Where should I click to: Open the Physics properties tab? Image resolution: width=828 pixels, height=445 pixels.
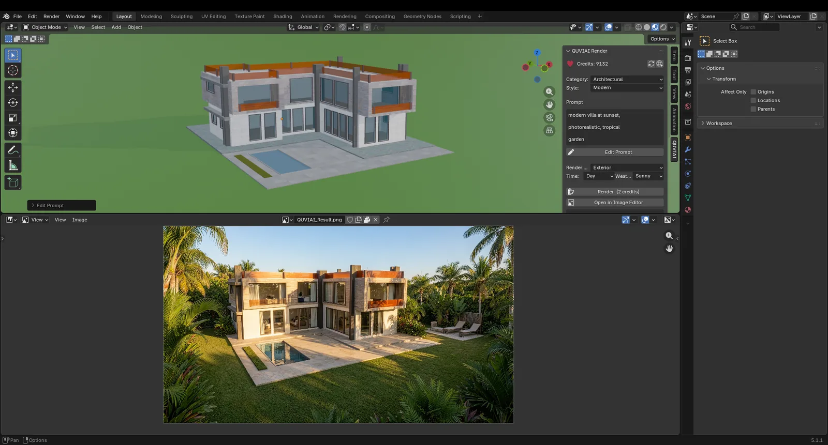pos(688,174)
